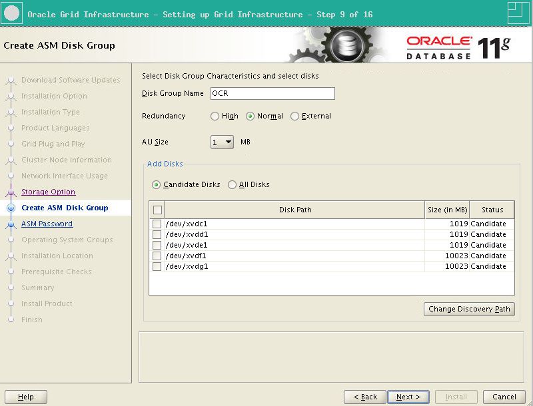
Task: Check the /dev/xvdc1 disk checkbox
Action: (157, 224)
